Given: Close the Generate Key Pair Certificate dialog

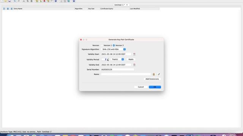Looking at the screenshot, I should pyautogui.click(x=81, y=40).
